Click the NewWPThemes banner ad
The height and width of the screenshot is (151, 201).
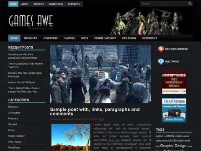pos(174,82)
